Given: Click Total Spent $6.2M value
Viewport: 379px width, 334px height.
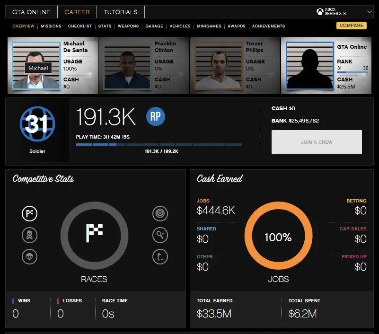Looking at the screenshot, I should [x=302, y=314].
